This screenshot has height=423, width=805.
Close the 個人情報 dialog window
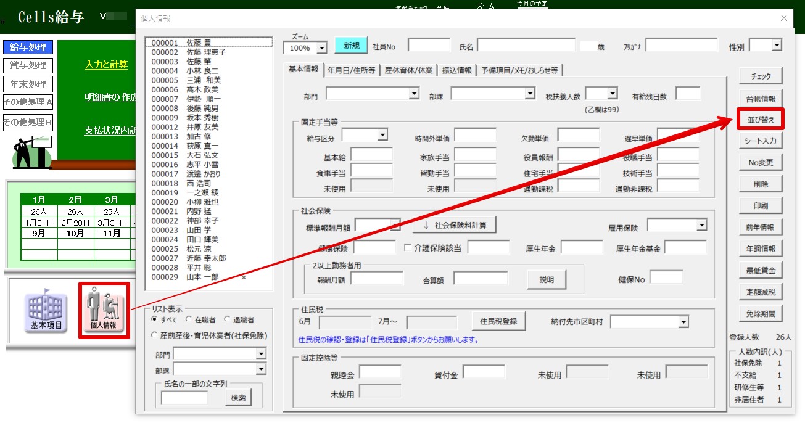click(x=784, y=18)
